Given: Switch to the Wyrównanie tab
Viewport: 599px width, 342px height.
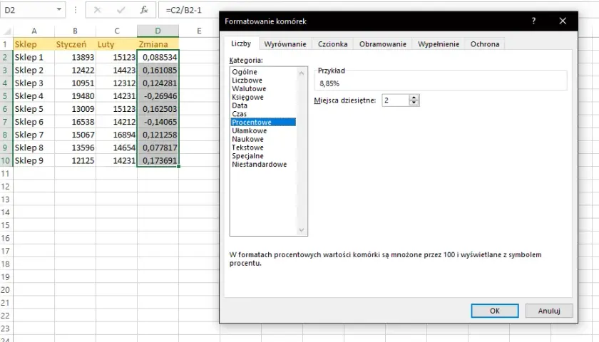Looking at the screenshot, I should pyautogui.click(x=285, y=44).
